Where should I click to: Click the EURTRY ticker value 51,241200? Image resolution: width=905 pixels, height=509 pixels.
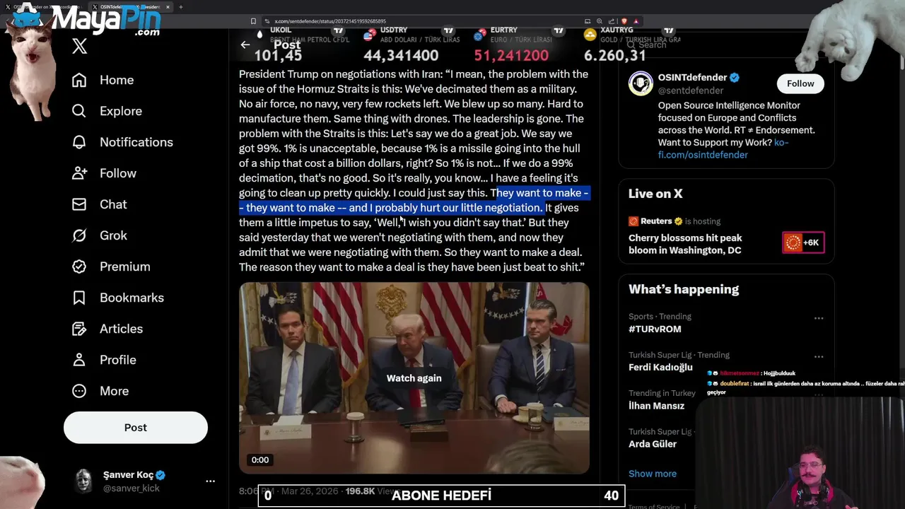[511, 55]
